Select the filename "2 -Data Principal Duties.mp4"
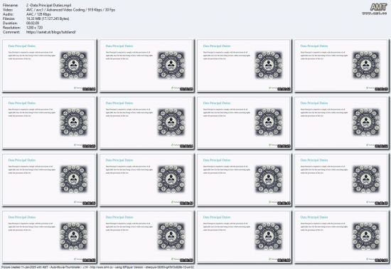 tap(48, 5)
